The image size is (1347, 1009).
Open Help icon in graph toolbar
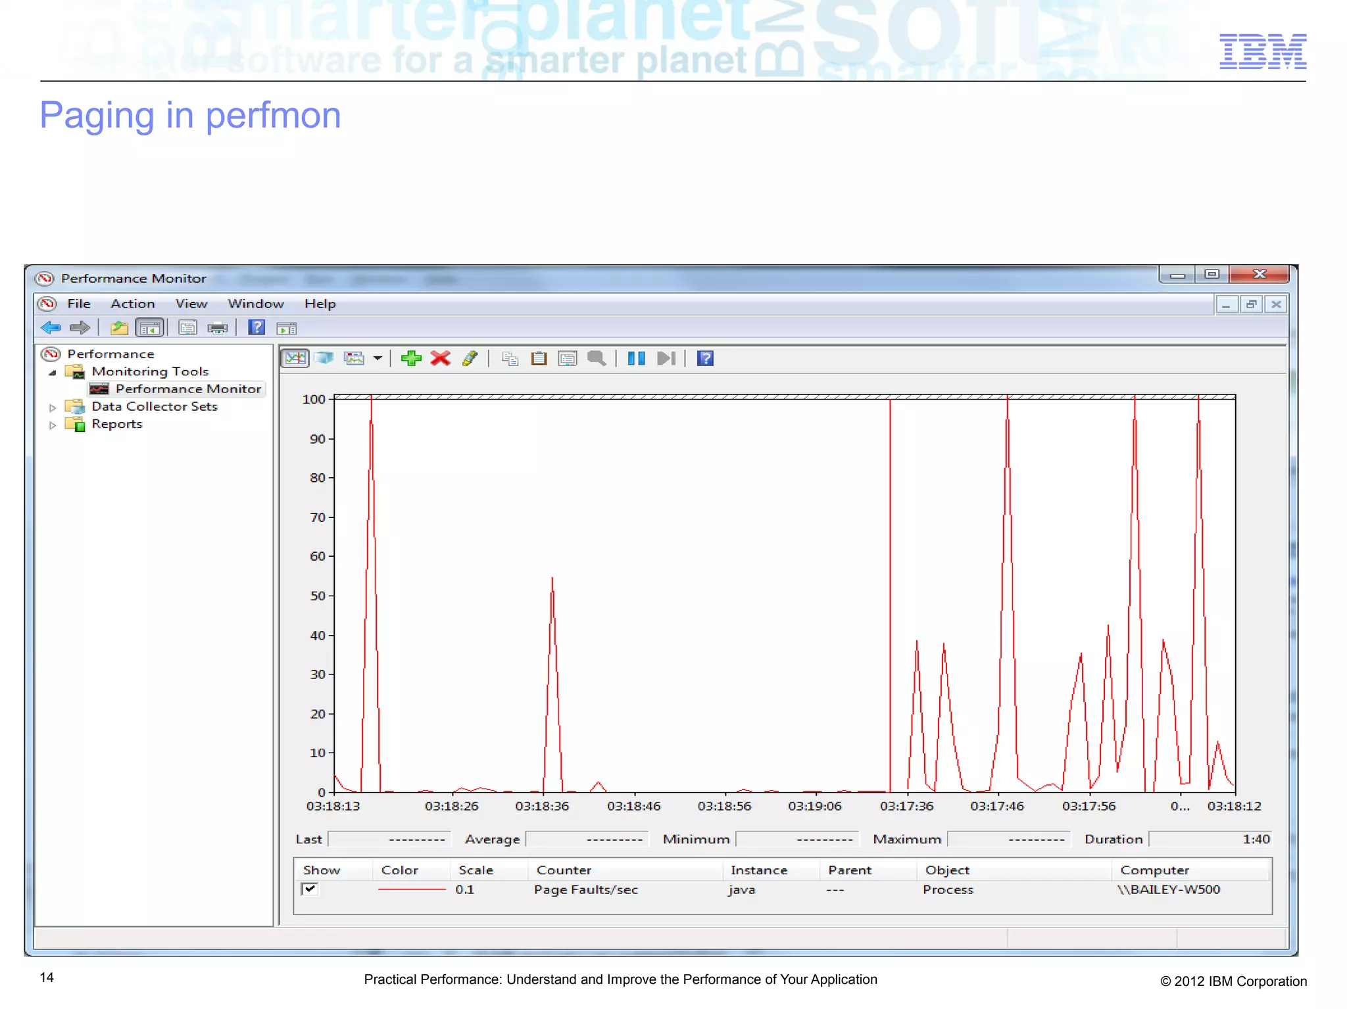click(x=705, y=358)
